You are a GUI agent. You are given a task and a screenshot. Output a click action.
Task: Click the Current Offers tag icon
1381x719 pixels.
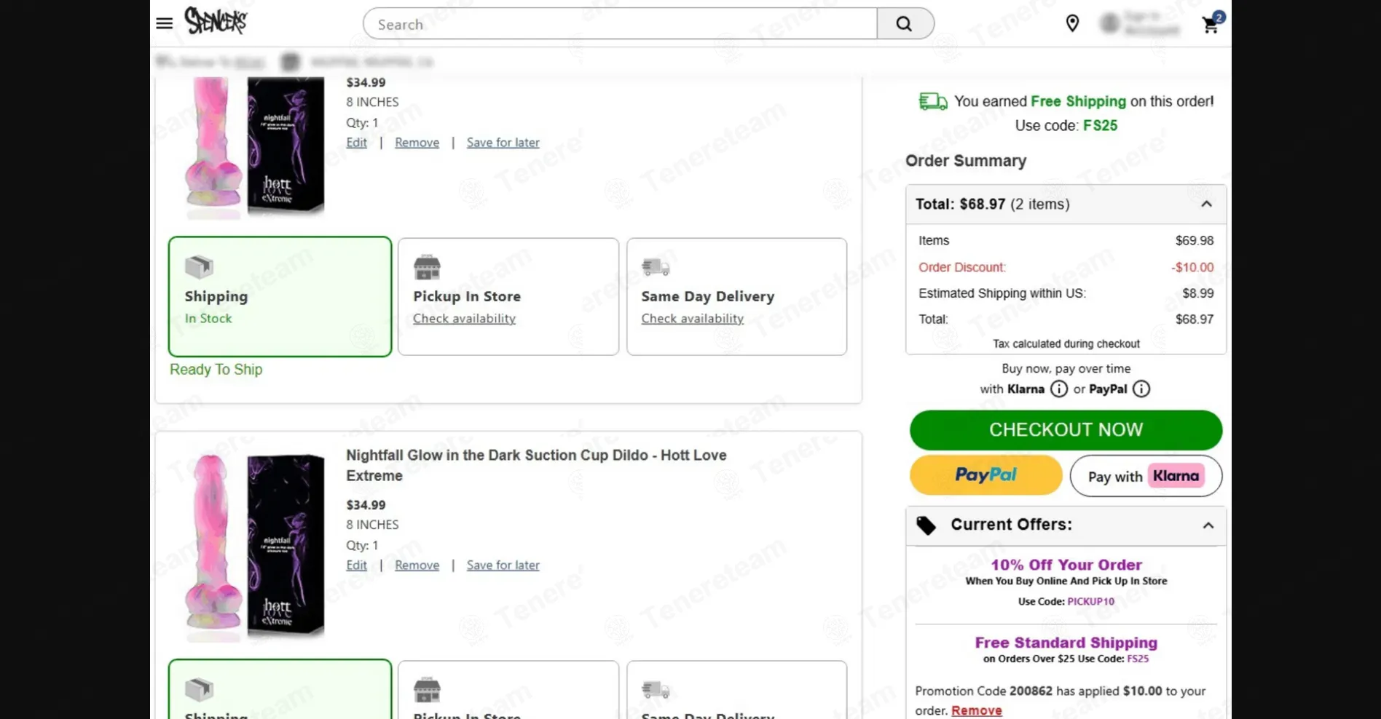click(926, 525)
